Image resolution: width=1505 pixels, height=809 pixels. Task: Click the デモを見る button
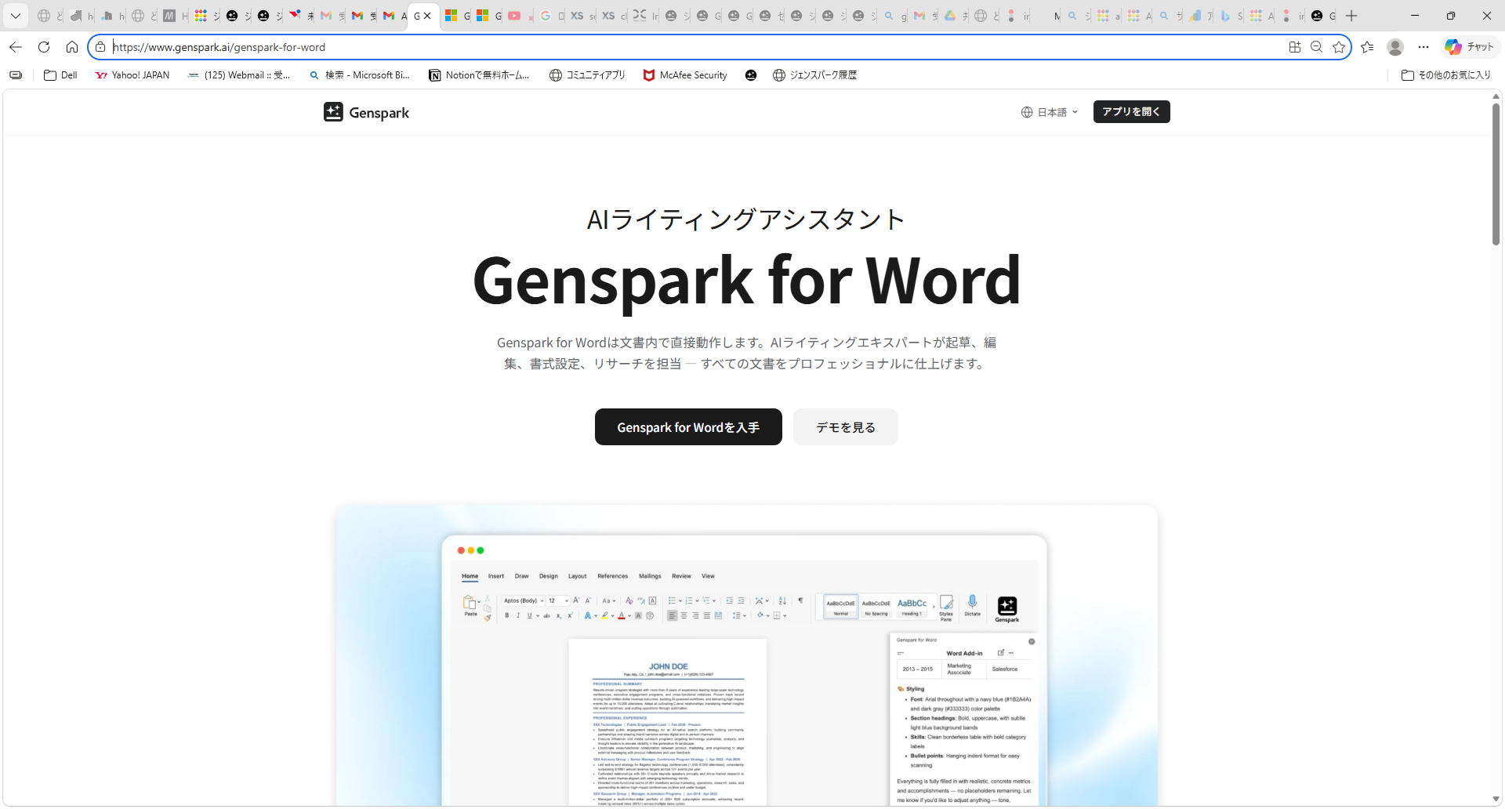tap(845, 427)
